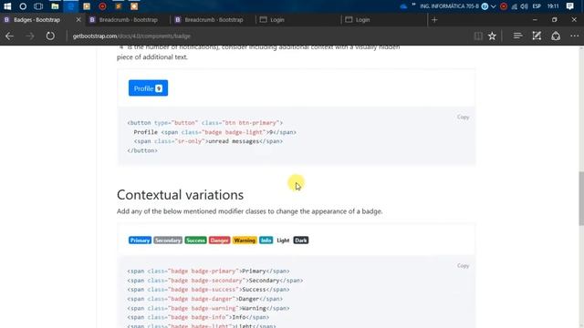
Task: Open a new browser tab
Action: tap(434, 20)
